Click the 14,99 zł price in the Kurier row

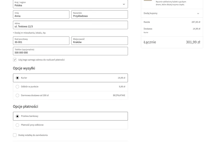(x=121, y=78)
